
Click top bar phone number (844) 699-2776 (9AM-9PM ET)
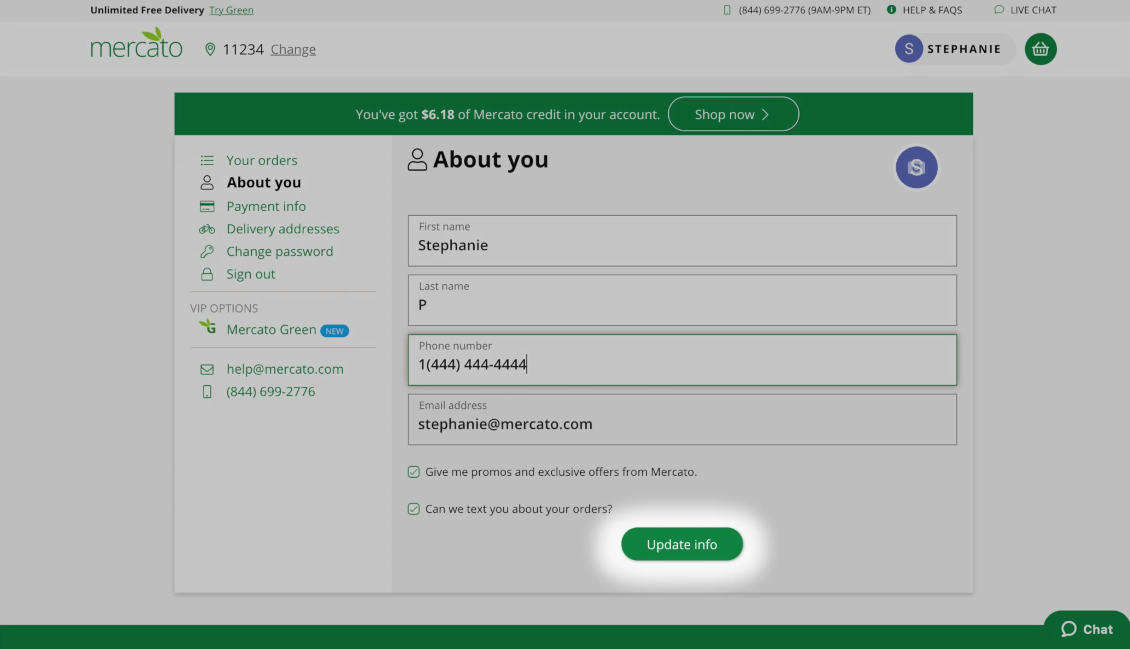point(804,10)
